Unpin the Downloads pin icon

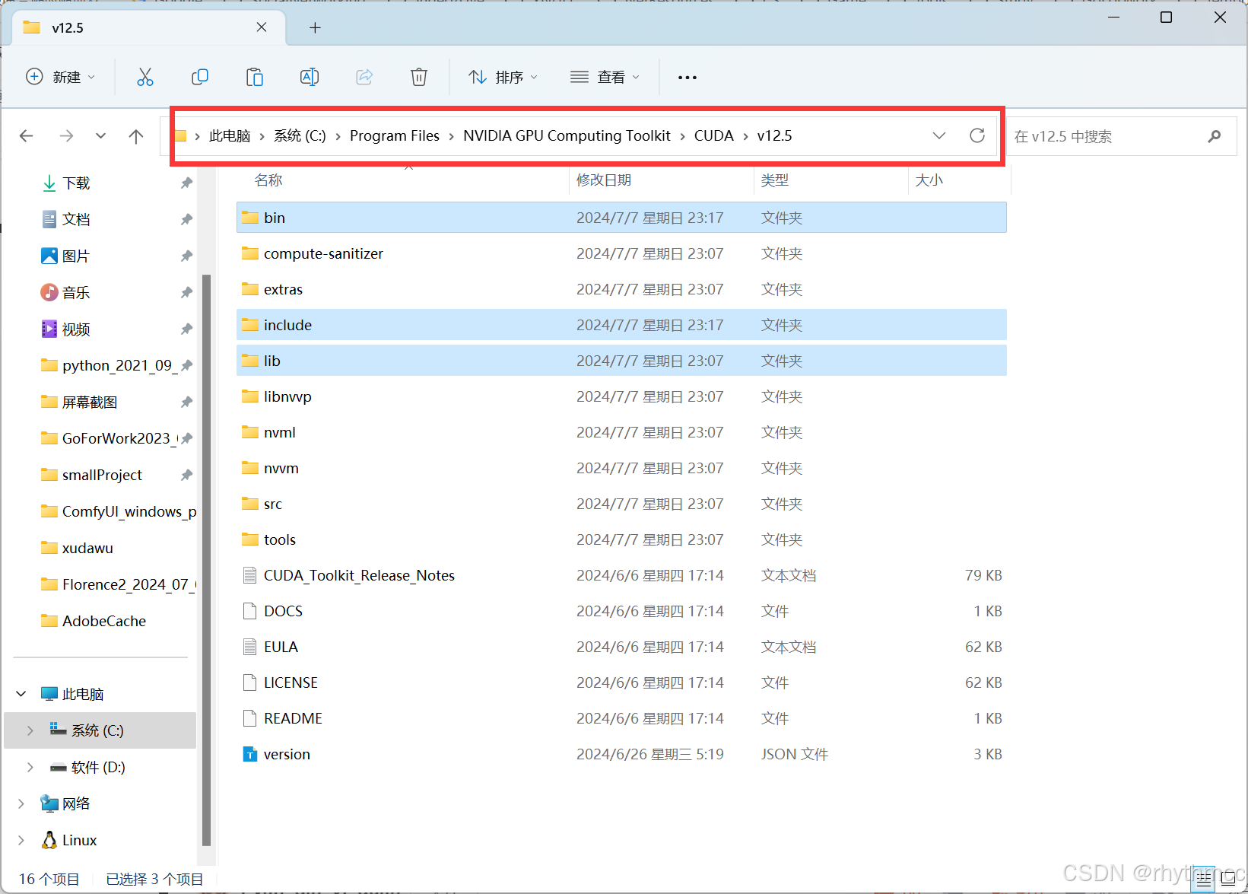click(x=186, y=183)
